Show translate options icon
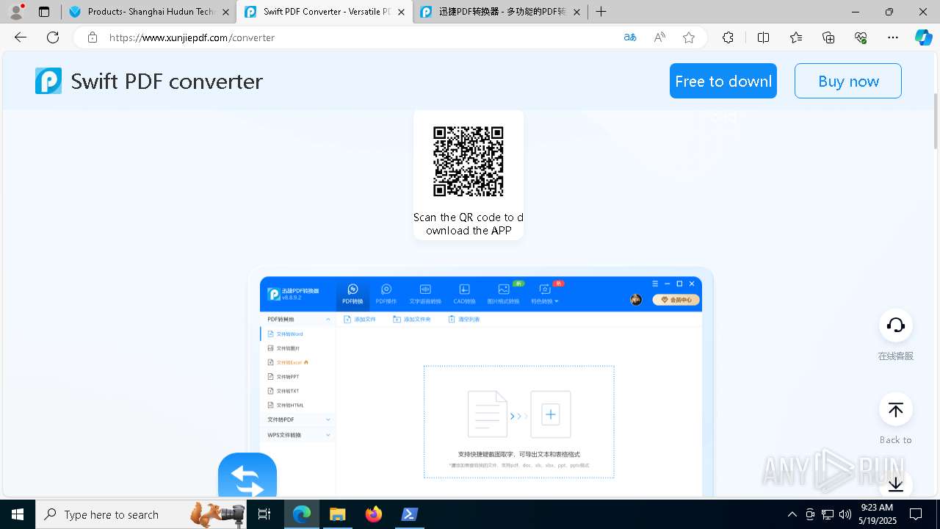Viewport: 940px width, 529px height. 629,37
